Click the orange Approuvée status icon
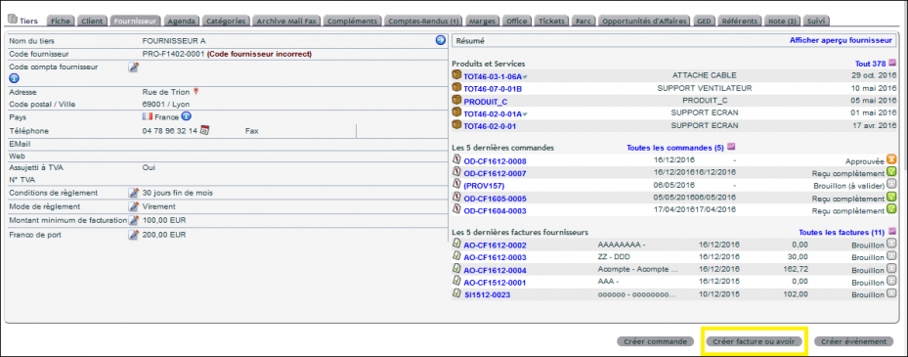Image resolution: width=908 pixels, height=357 pixels. point(891,160)
